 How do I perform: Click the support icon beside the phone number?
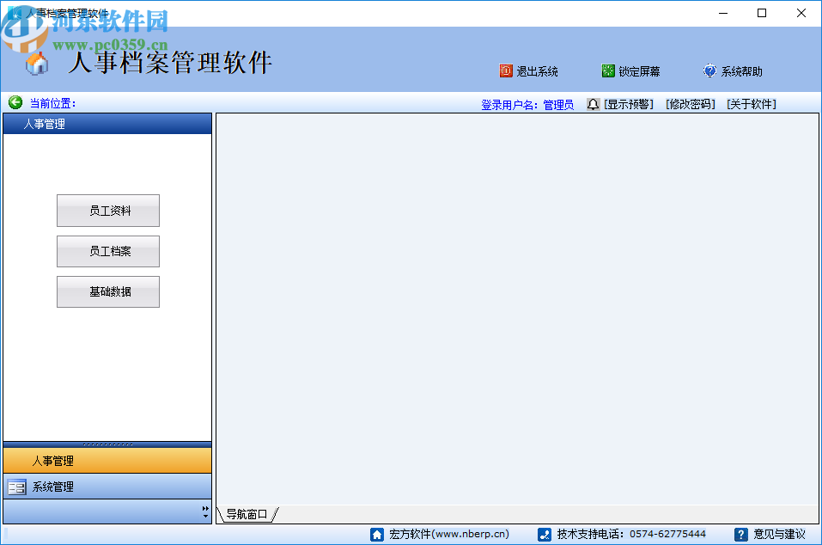544,533
